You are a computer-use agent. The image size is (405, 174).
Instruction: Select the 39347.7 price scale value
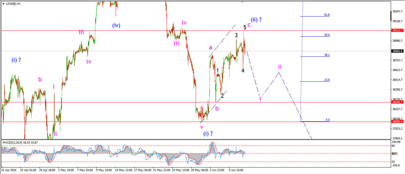coord(397,11)
